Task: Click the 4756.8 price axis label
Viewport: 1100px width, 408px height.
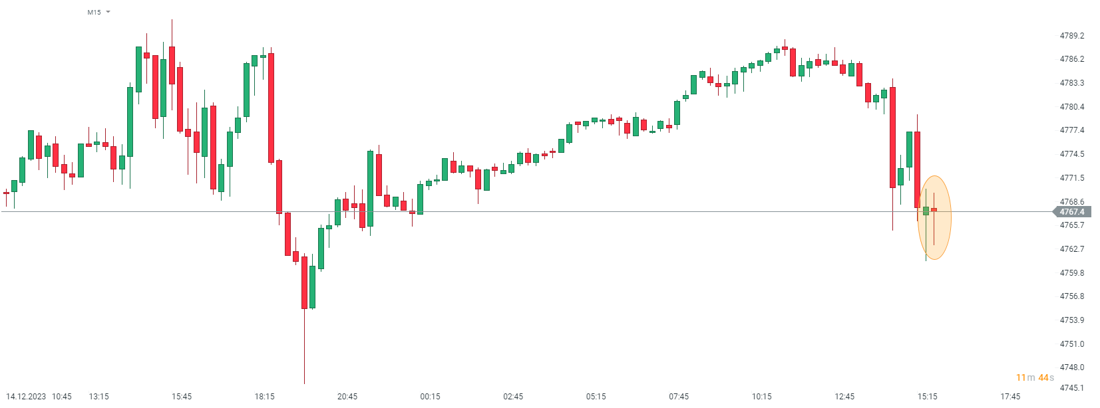Action: coord(1071,296)
